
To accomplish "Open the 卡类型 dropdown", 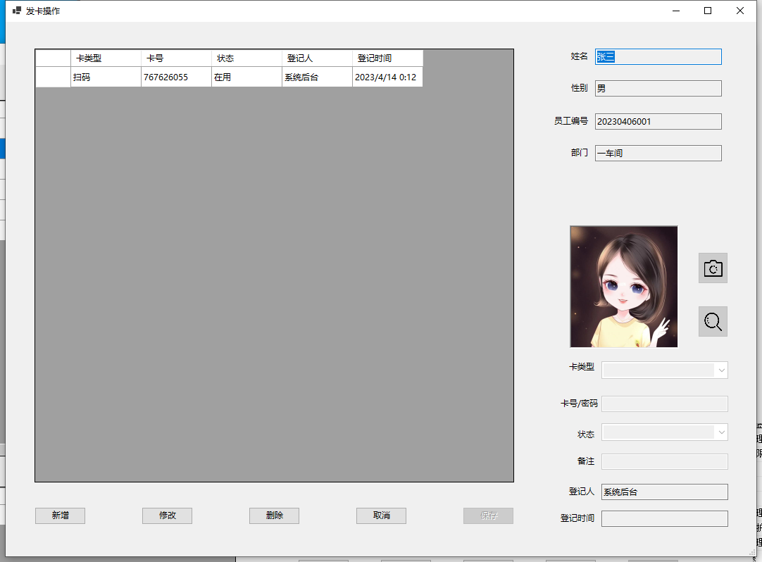I will tap(664, 370).
